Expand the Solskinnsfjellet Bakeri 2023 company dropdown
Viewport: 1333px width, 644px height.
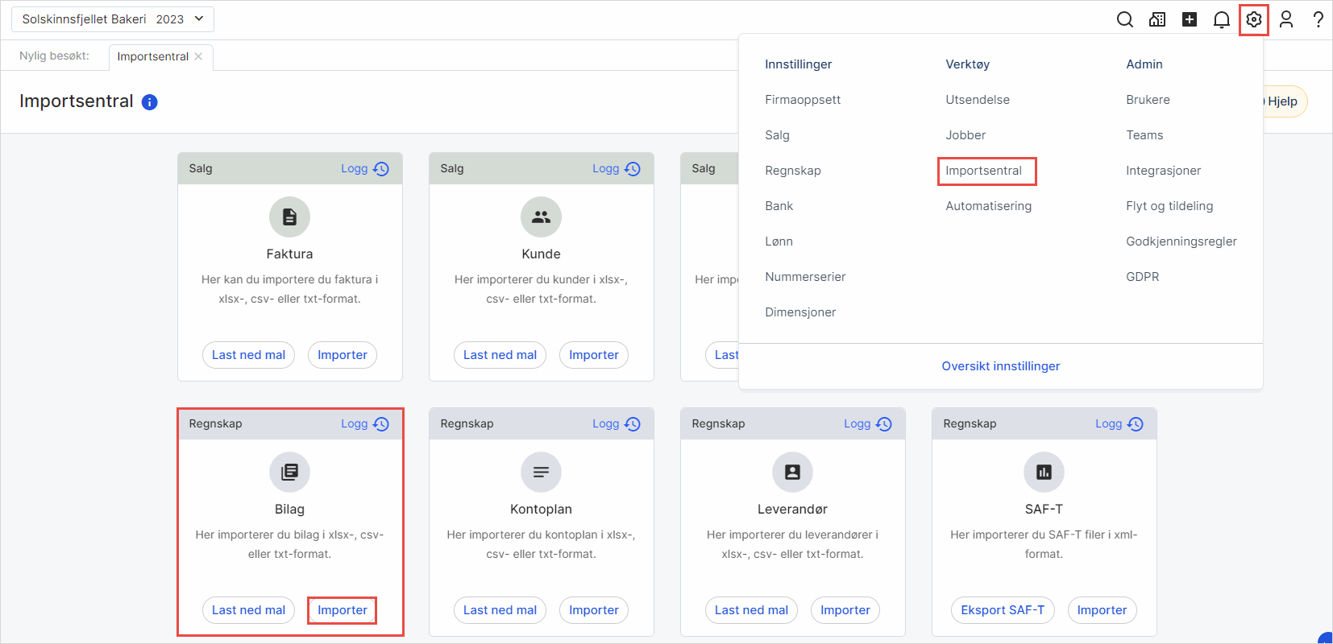point(113,19)
